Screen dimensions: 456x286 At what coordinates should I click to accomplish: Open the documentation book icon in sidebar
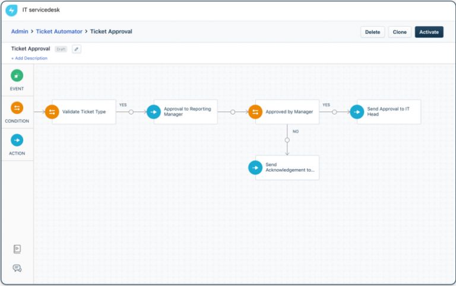tap(17, 249)
